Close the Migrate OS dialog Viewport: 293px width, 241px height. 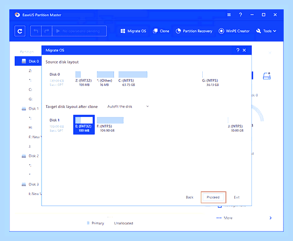tap(244, 50)
